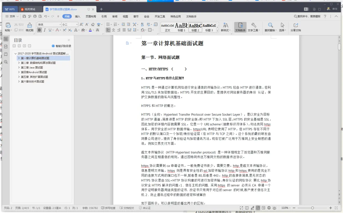Click the search commands field (查找命令、搜索模板)
Image resolution: width=343 pixels, height=213 pixels.
click(307, 17)
